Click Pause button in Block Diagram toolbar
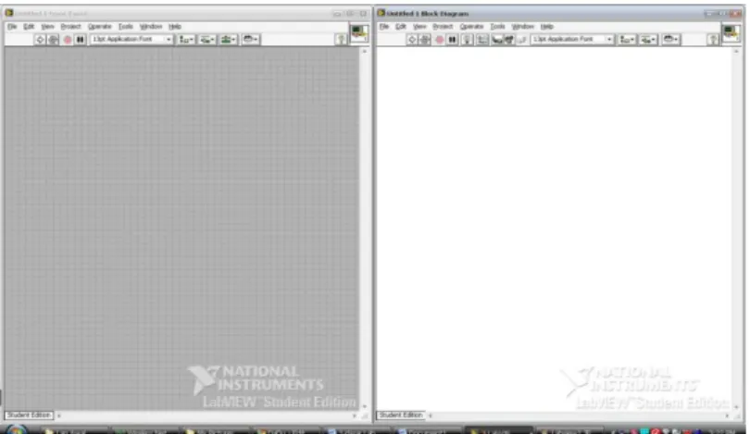The image size is (750, 434). [x=452, y=39]
